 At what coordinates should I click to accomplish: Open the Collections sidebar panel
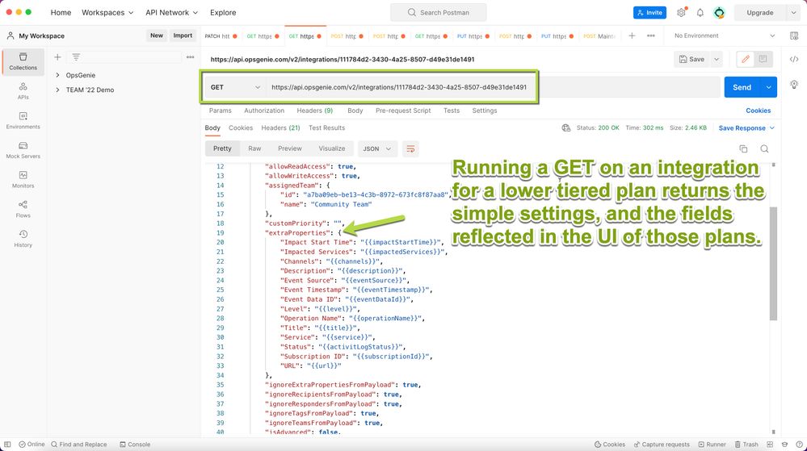pyautogui.click(x=23, y=61)
